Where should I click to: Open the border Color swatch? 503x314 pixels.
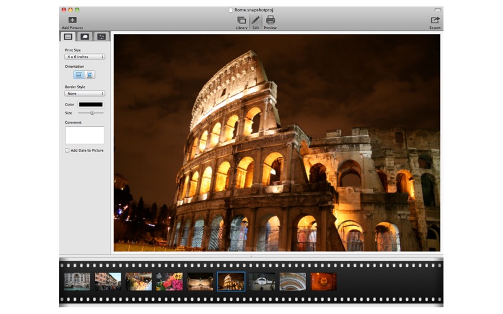[91, 104]
